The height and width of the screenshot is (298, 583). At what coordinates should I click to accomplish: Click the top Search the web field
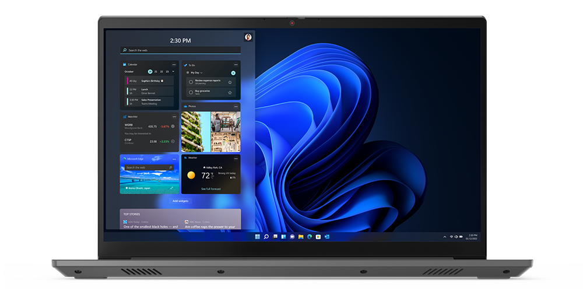[180, 50]
